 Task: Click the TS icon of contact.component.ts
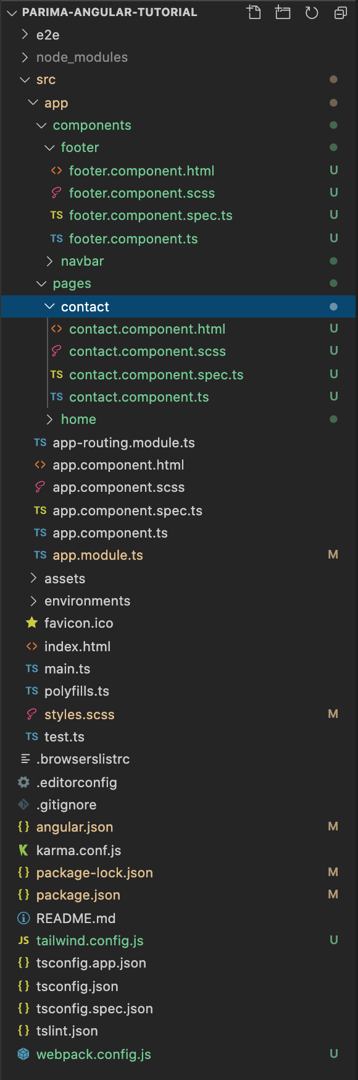point(56,397)
